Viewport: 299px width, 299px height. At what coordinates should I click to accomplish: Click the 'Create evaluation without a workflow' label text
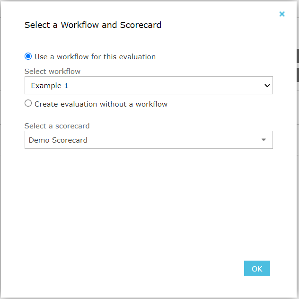tap(101, 104)
